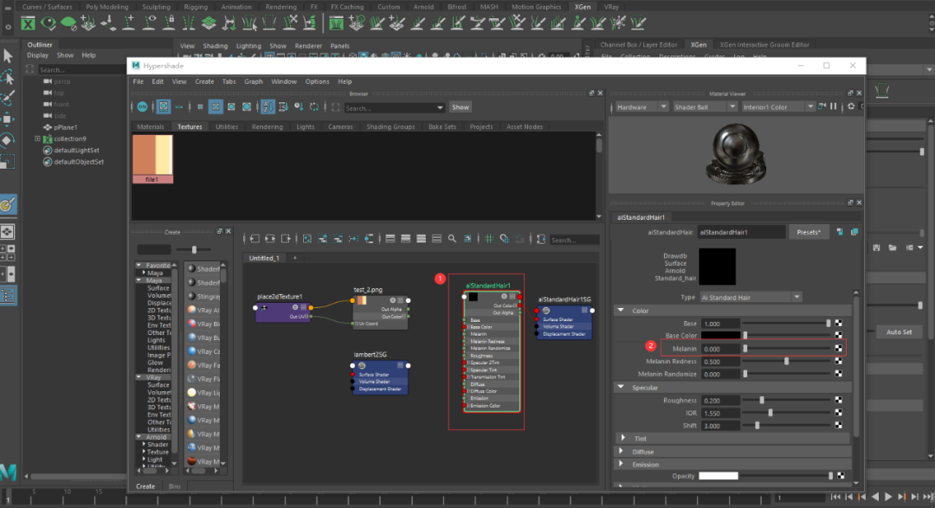Viewport: 935px width, 508px height.
Task: Click the input and output connections icon
Action: tap(270, 239)
